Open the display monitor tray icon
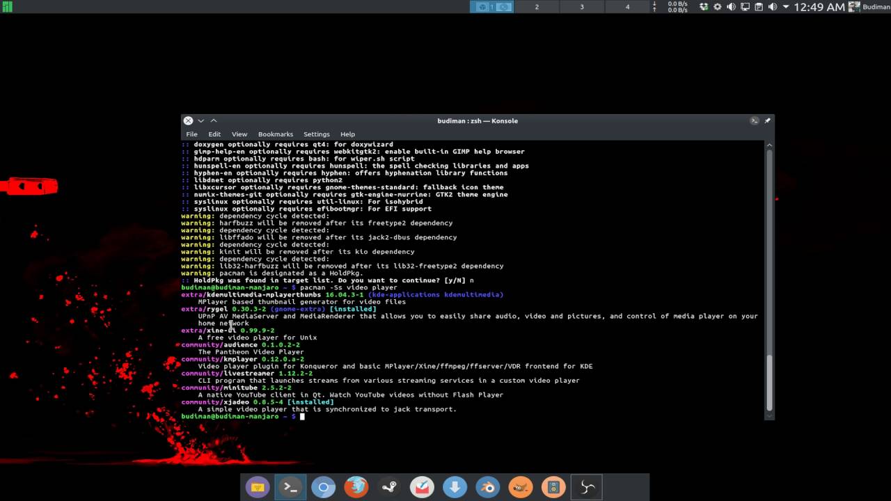This screenshot has height=501, width=891. point(745,7)
